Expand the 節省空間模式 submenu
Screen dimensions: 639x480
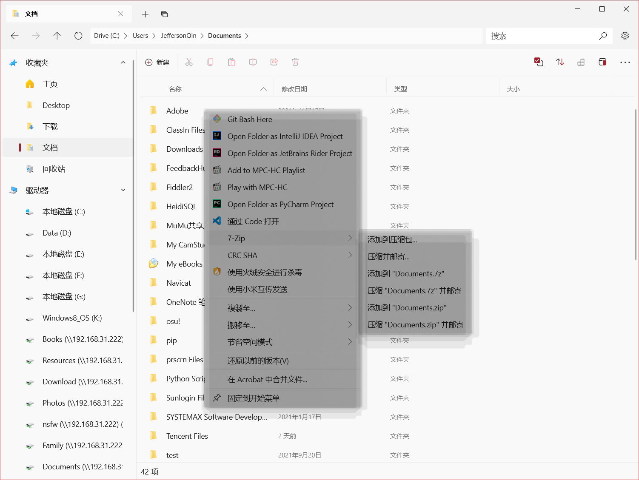pos(350,342)
